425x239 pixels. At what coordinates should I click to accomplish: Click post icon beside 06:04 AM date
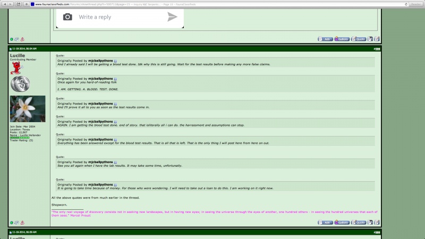pyautogui.click(x=11, y=49)
